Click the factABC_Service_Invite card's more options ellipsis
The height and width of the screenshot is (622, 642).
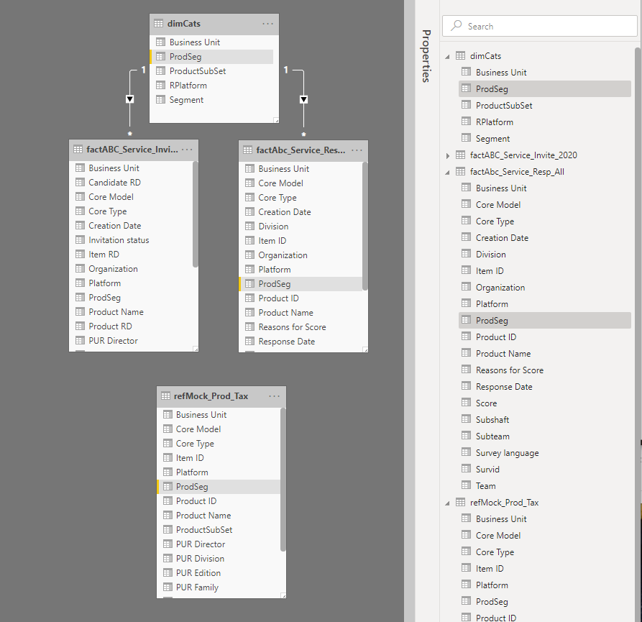point(187,150)
